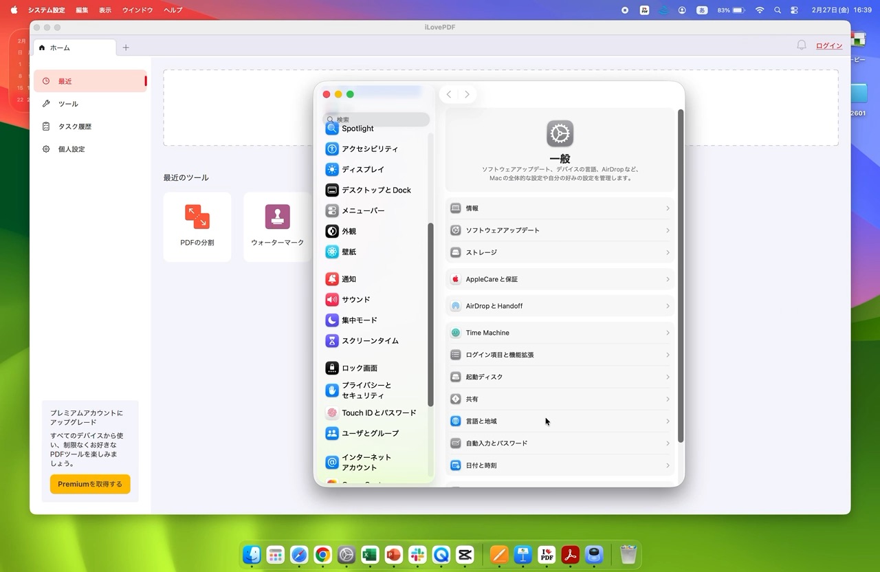
Task: Open the 編集 menu in menu bar
Action: (82, 10)
